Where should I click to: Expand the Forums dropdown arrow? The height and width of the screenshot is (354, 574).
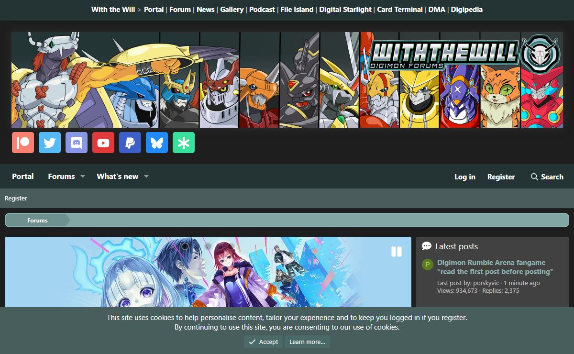click(x=82, y=177)
